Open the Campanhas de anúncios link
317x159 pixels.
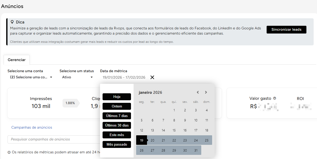click(32, 127)
